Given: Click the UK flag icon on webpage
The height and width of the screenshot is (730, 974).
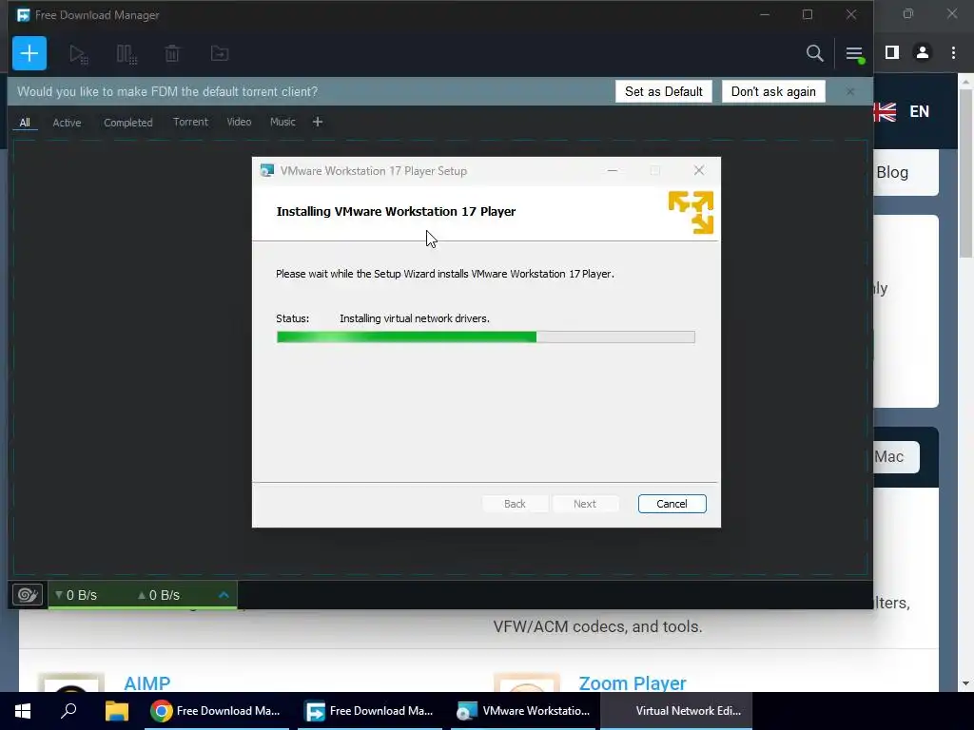Looking at the screenshot, I should (x=885, y=112).
